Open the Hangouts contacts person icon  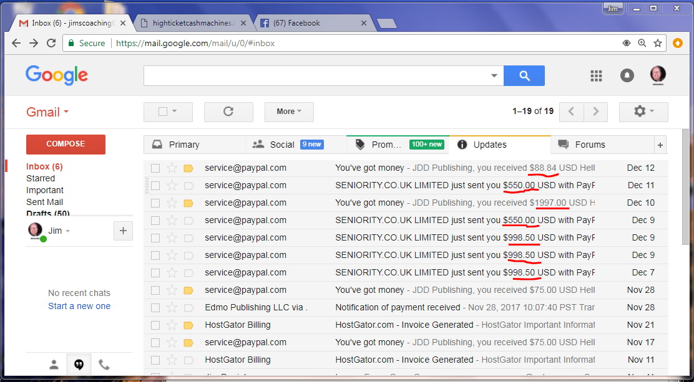click(x=54, y=365)
